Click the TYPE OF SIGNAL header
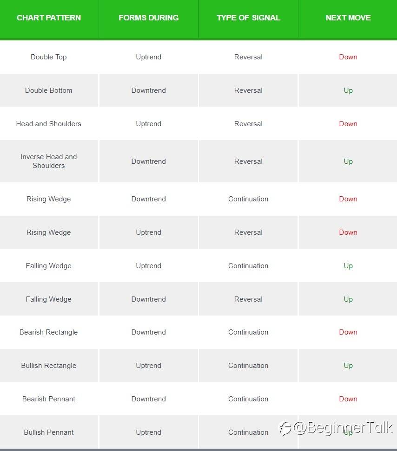Viewport: 397px width, 451px height. point(248,18)
